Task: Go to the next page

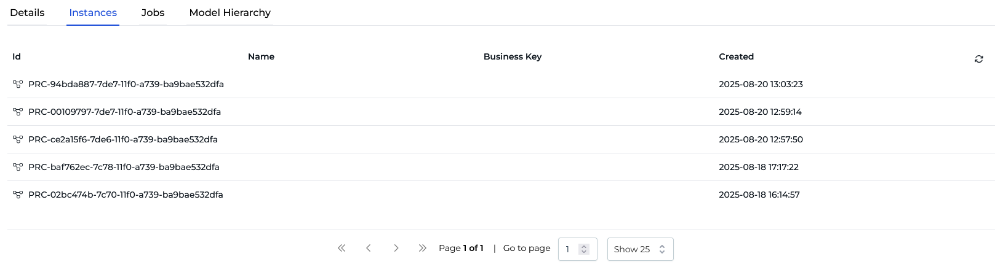Action: coord(396,248)
